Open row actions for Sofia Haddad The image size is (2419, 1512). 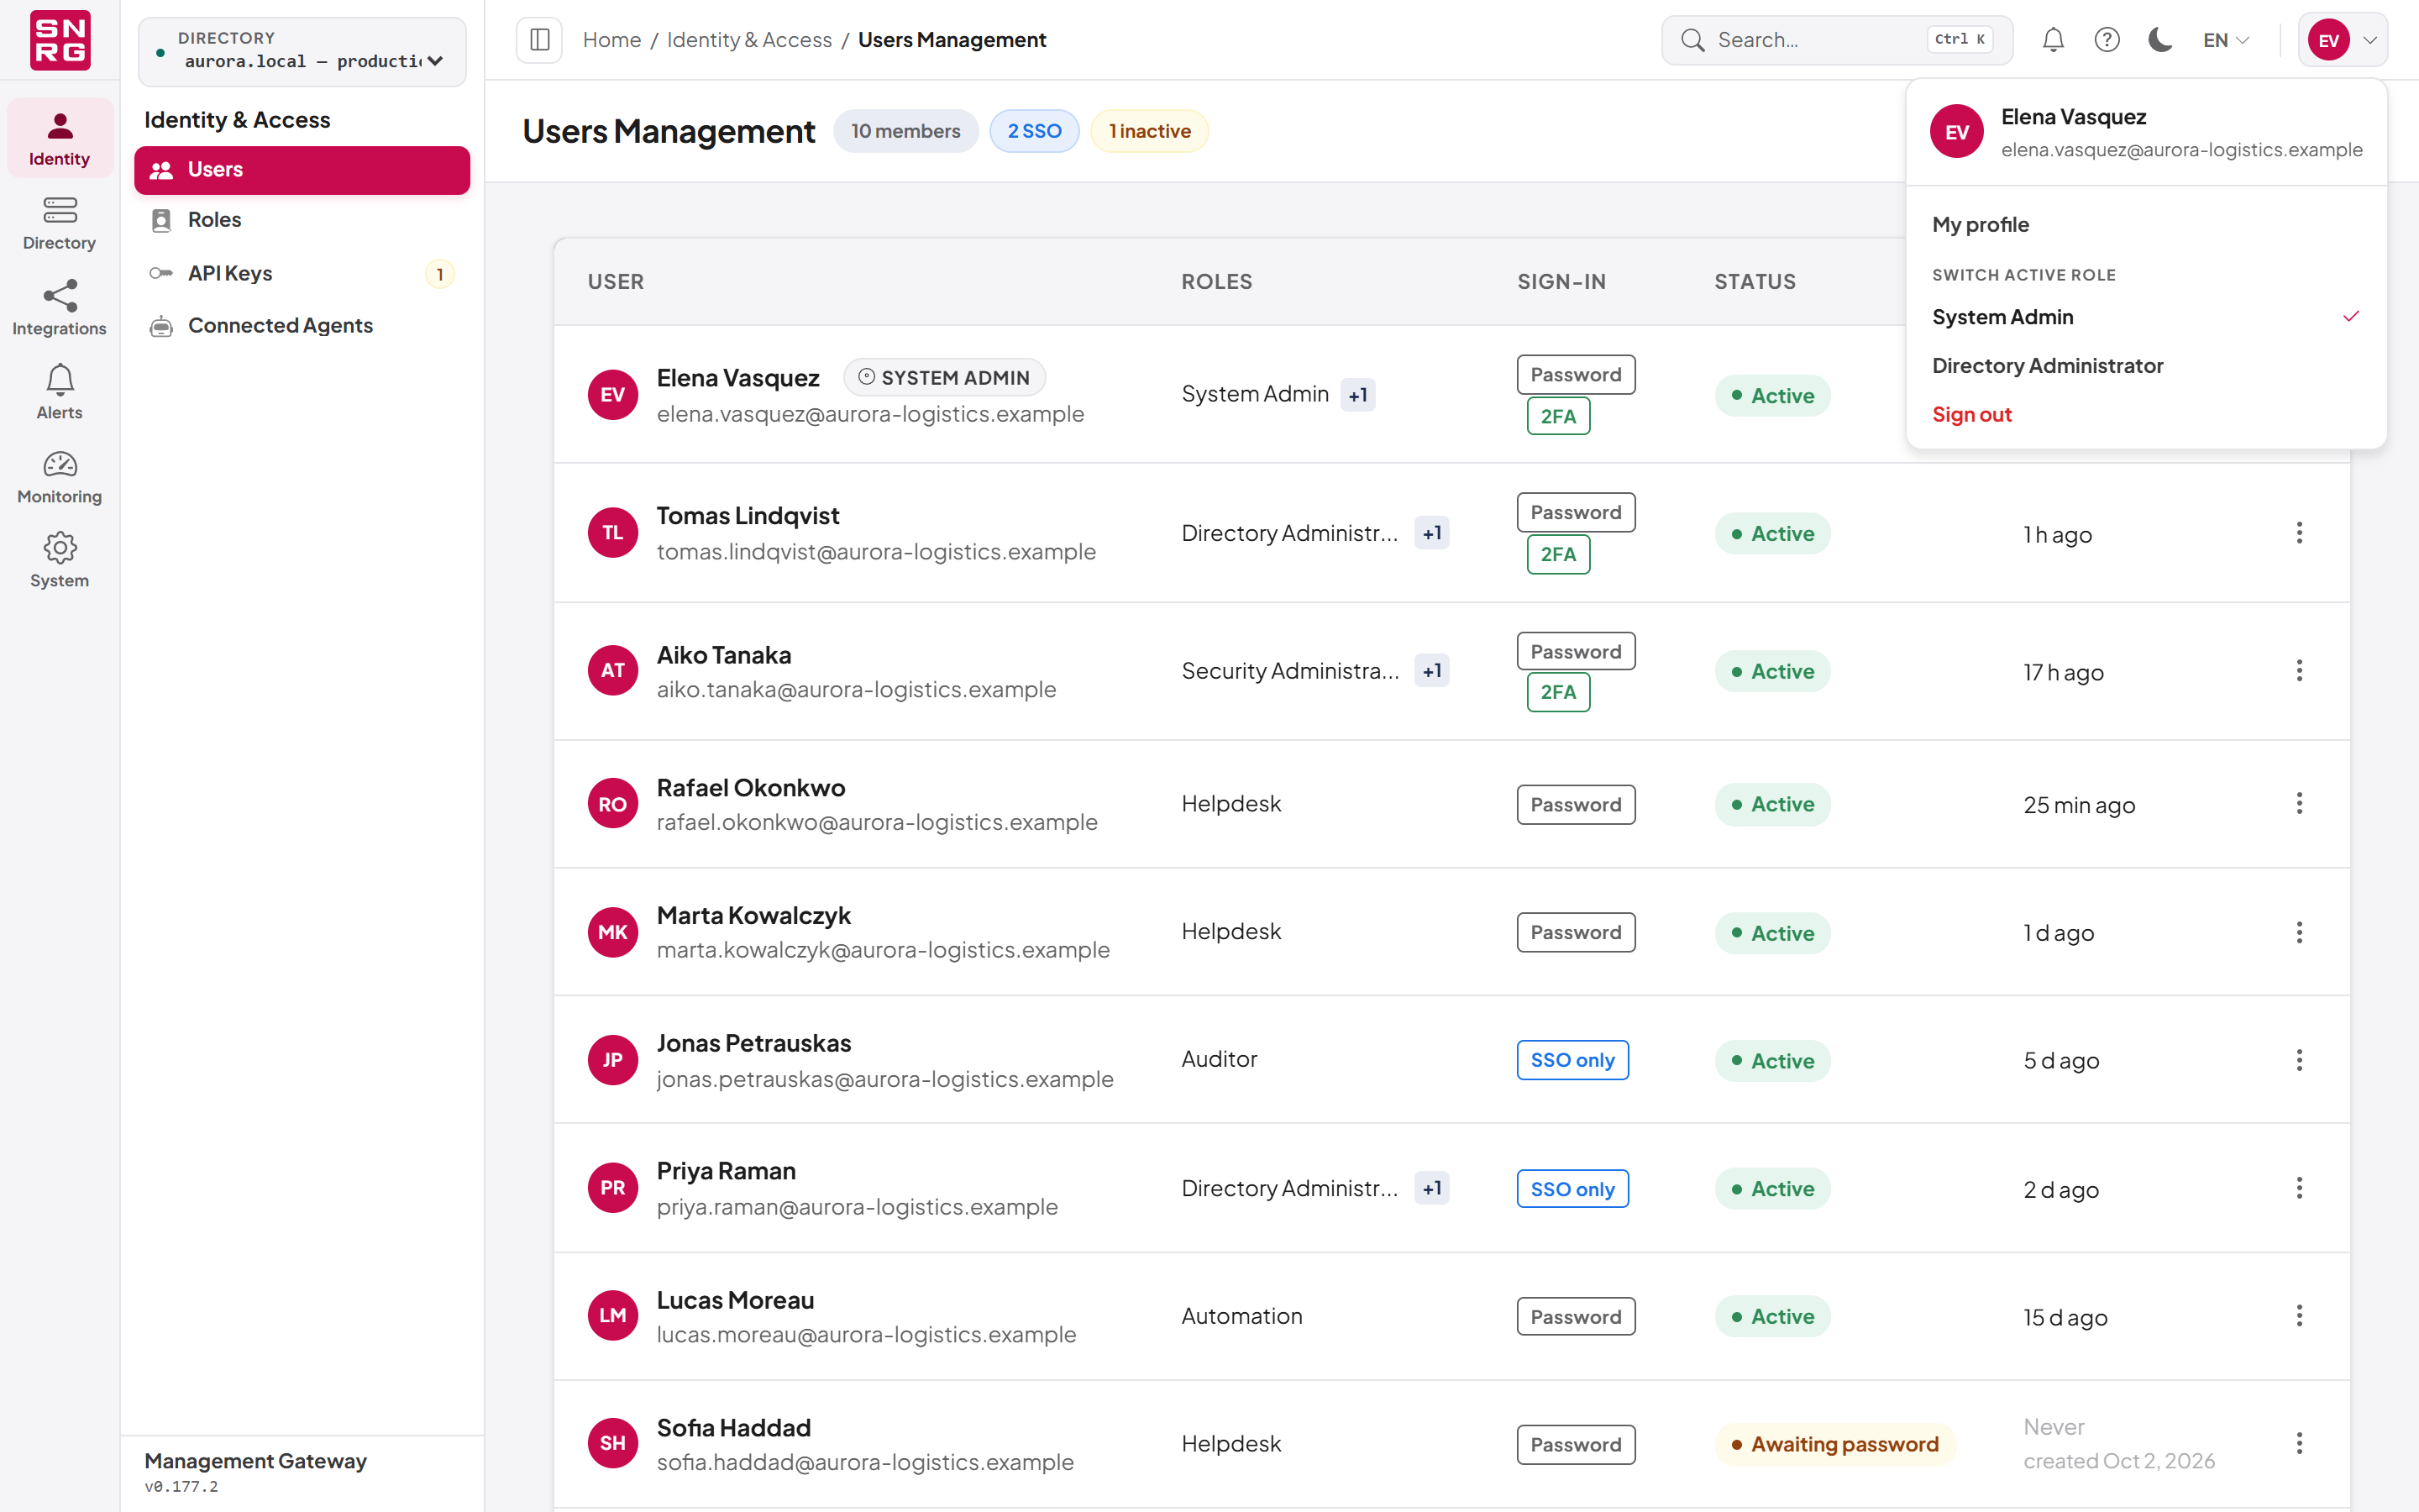pyautogui.click(x=2299, y=1443)
